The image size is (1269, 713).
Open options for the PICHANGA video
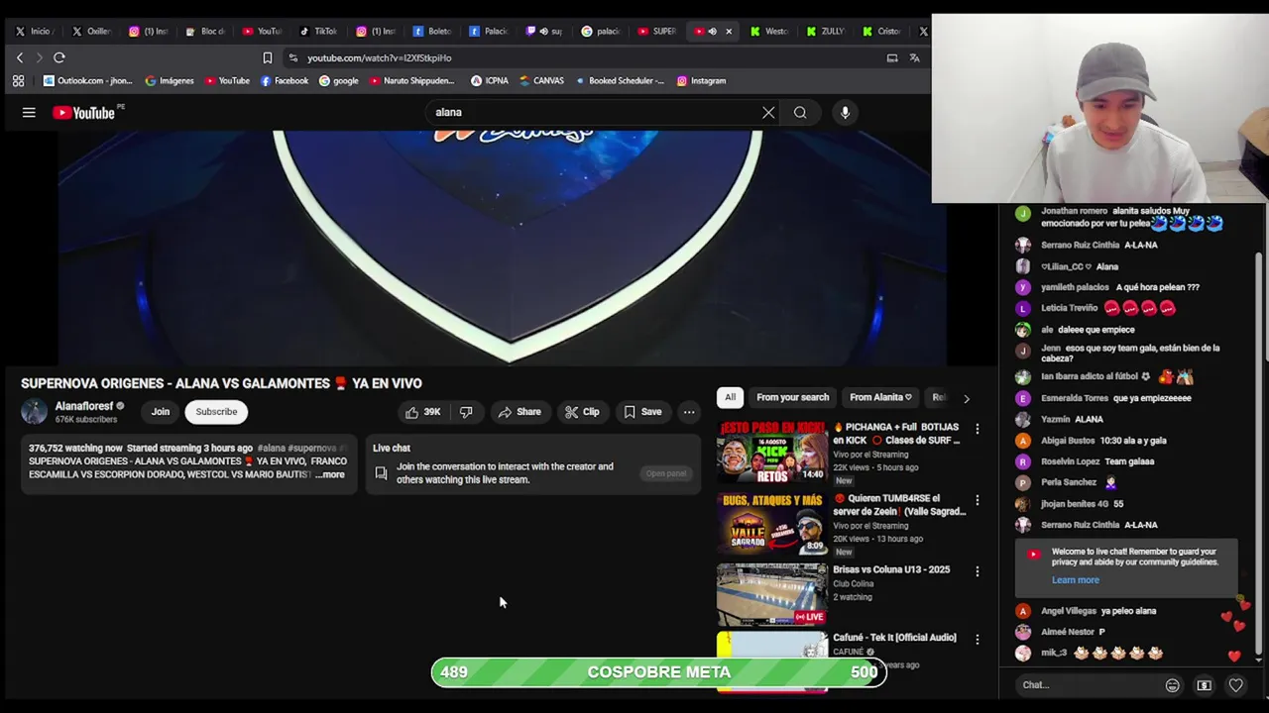coord(978,429)
